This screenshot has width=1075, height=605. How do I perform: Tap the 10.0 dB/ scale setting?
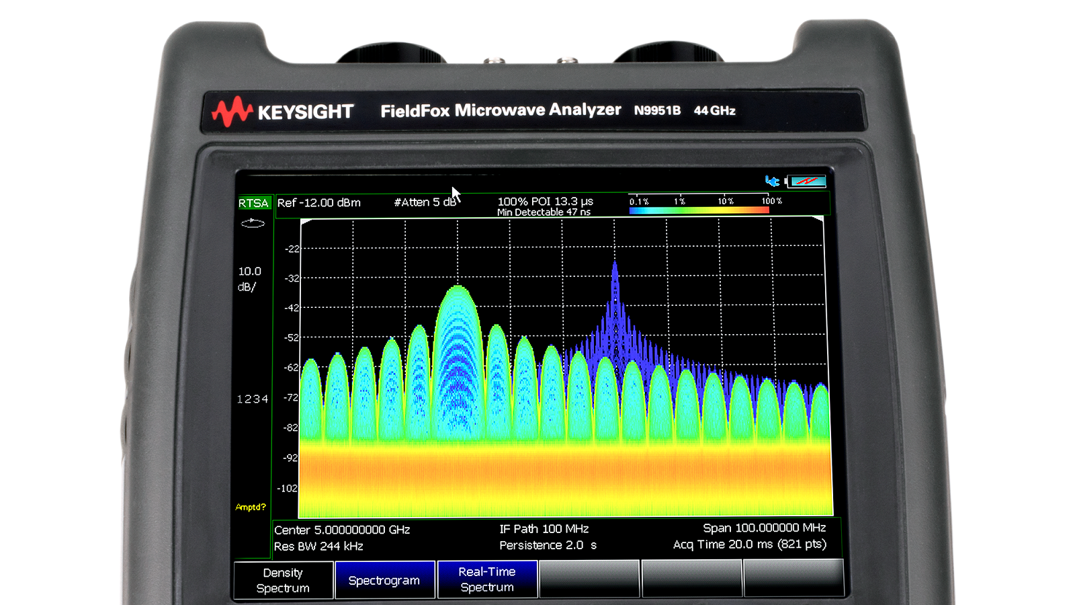(x=249, y=279)
